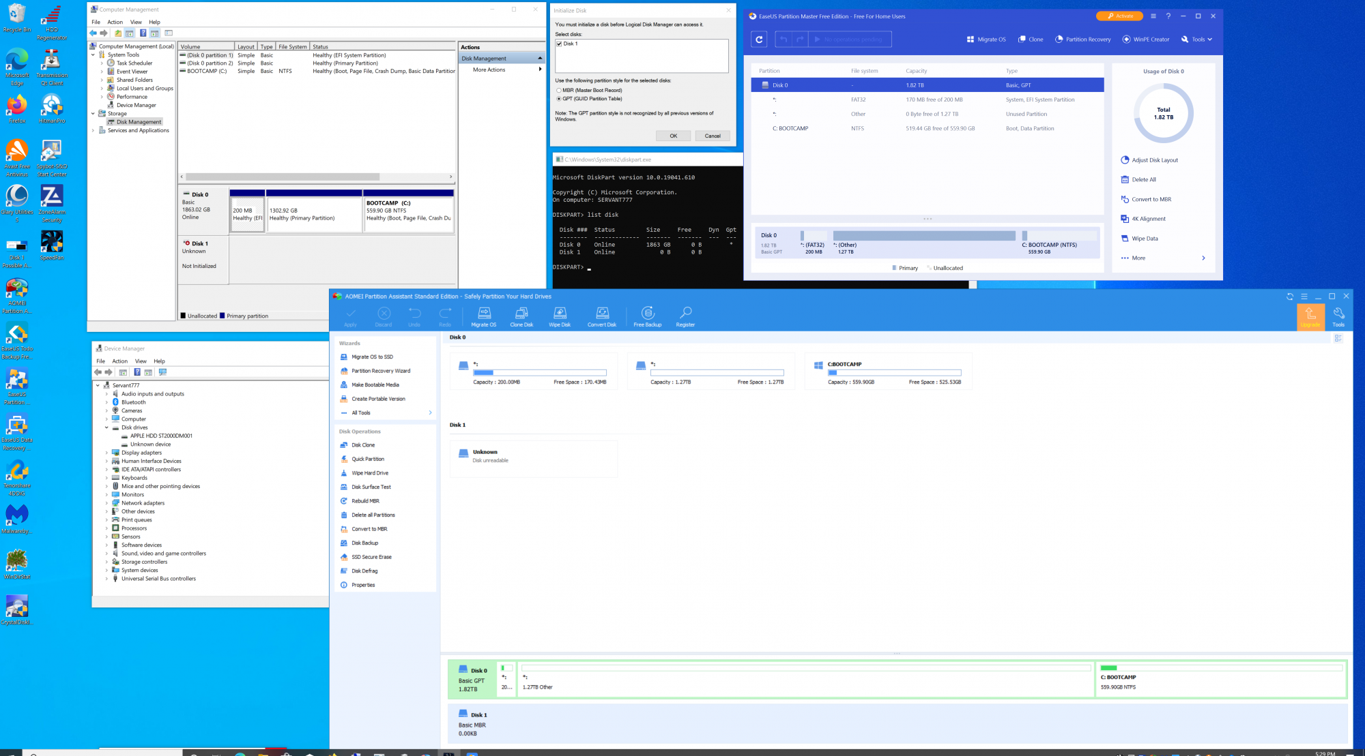This screenshot has width=1365, height=756.
Task: Click Free Backup in AOMEI toolbar
Action: click(648, 317)
